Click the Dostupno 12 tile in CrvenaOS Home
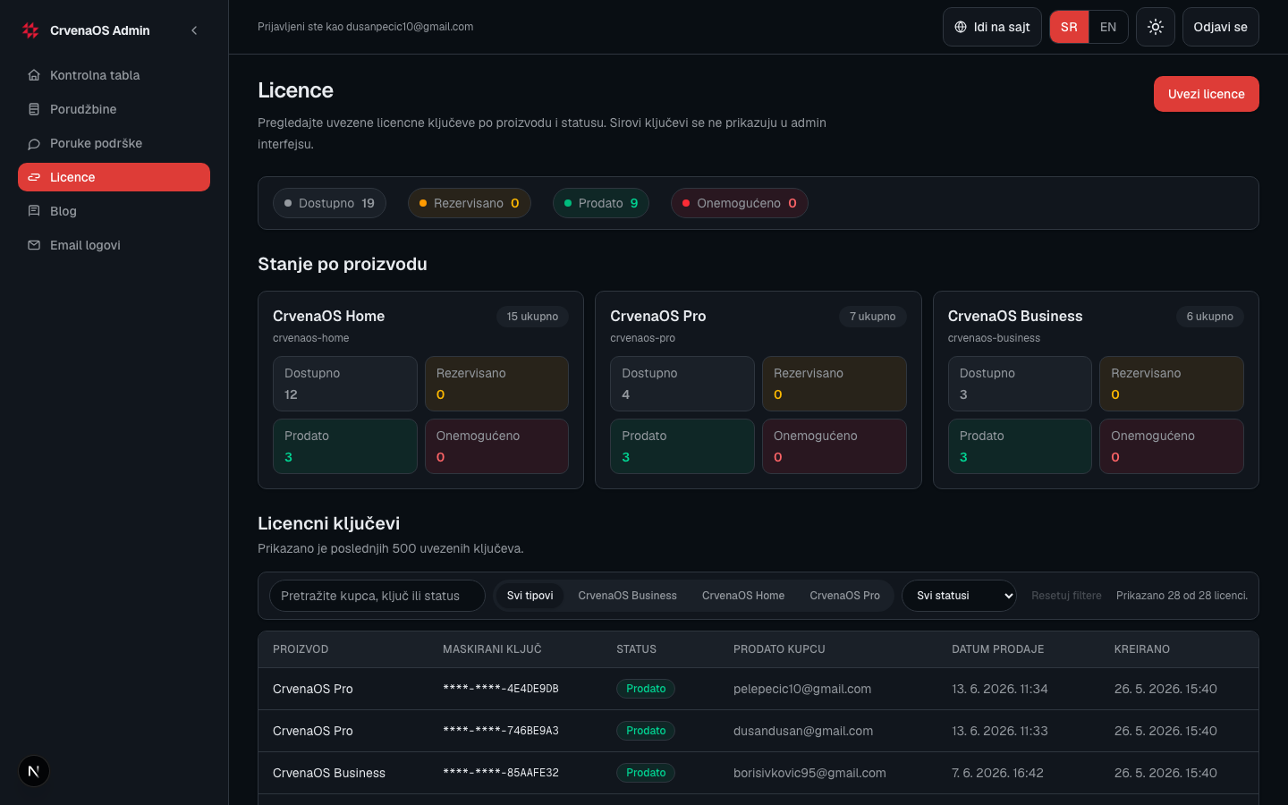This screenshot has width=1288, height=805. (x=345, y=384)
